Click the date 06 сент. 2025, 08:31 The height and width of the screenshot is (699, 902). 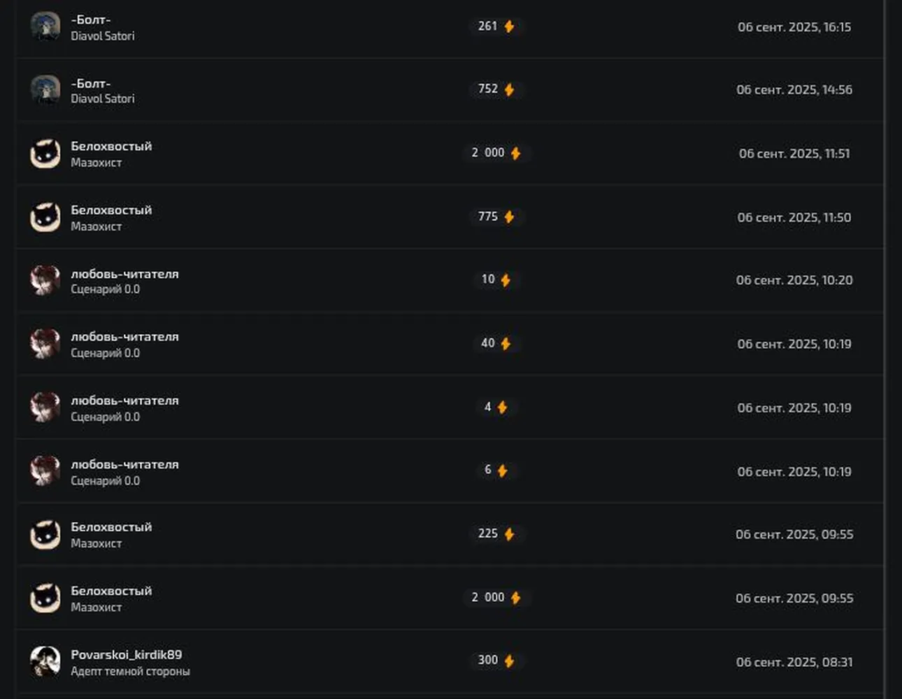[794, 662]
